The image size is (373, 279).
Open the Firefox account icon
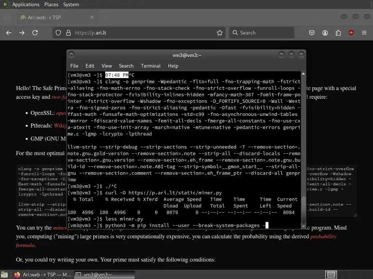coord(325,33)
